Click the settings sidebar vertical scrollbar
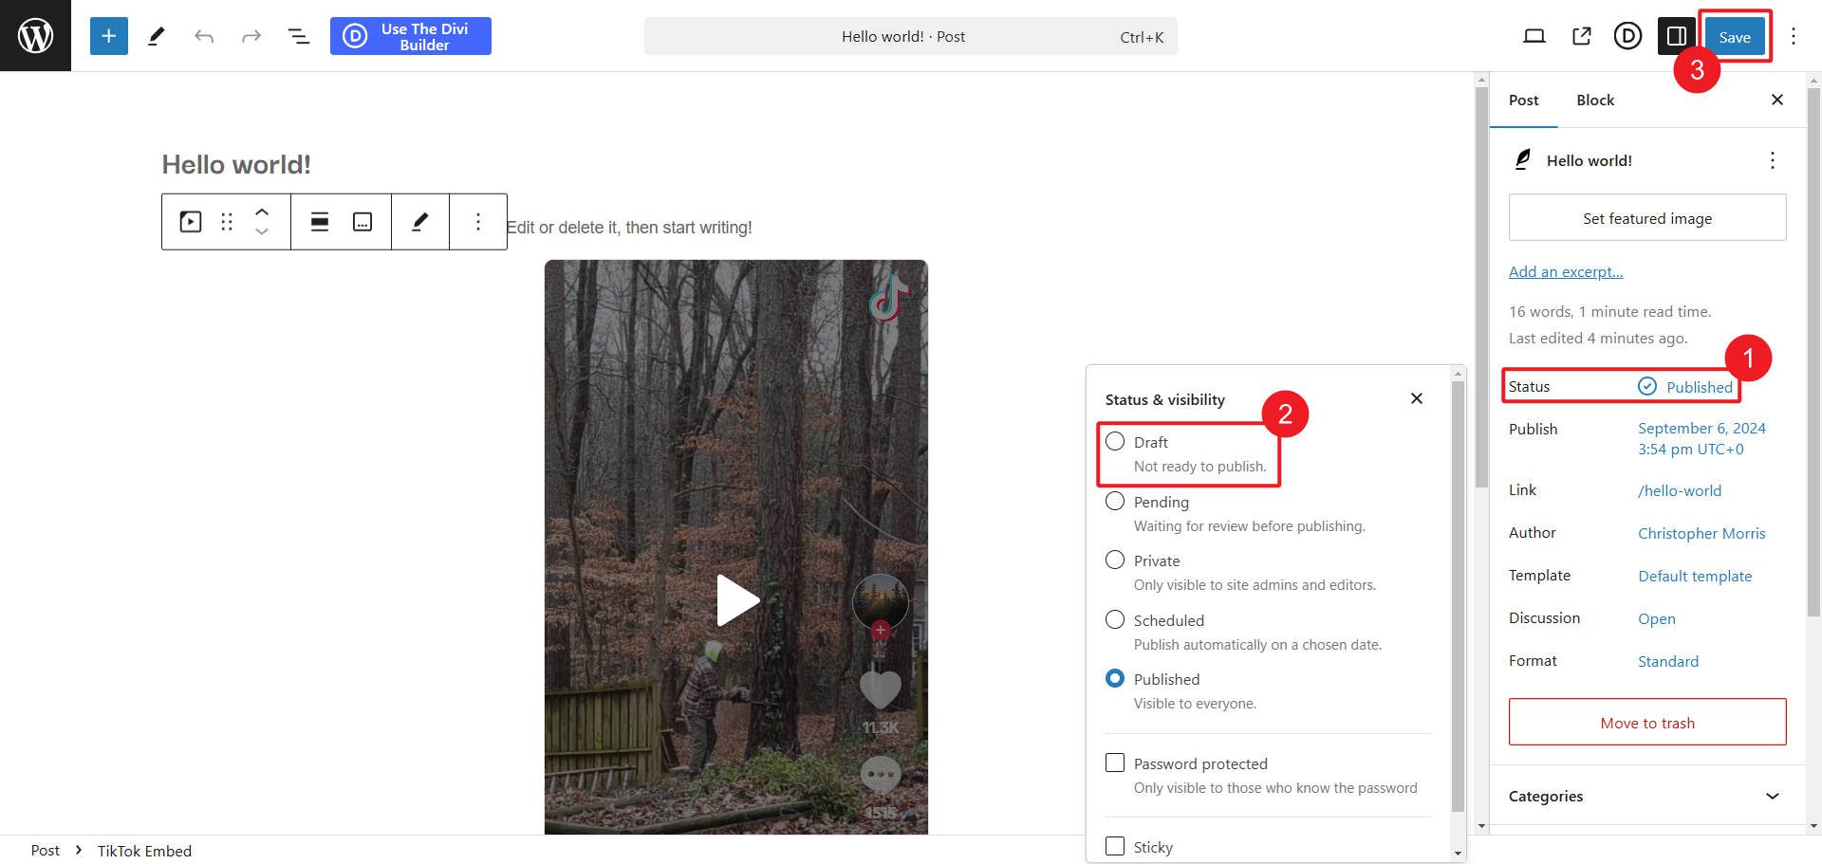Viewport: 1822px width, 864px height. (x=1813, y=351)
